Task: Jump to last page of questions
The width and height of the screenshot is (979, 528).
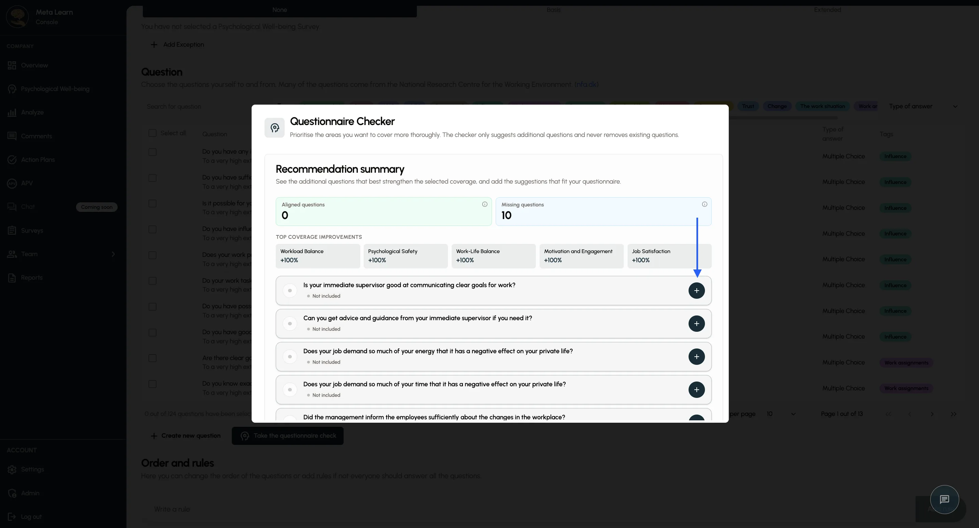Action: 953,414
